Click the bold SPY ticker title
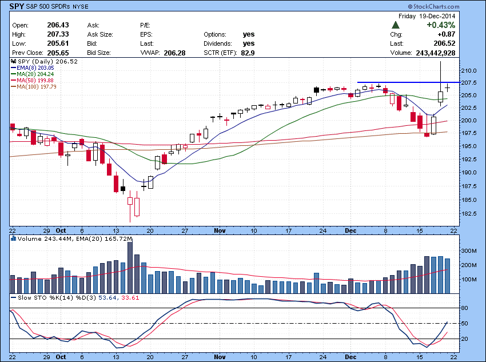This screenshot has height=362, width=486. tap(17, 6)
